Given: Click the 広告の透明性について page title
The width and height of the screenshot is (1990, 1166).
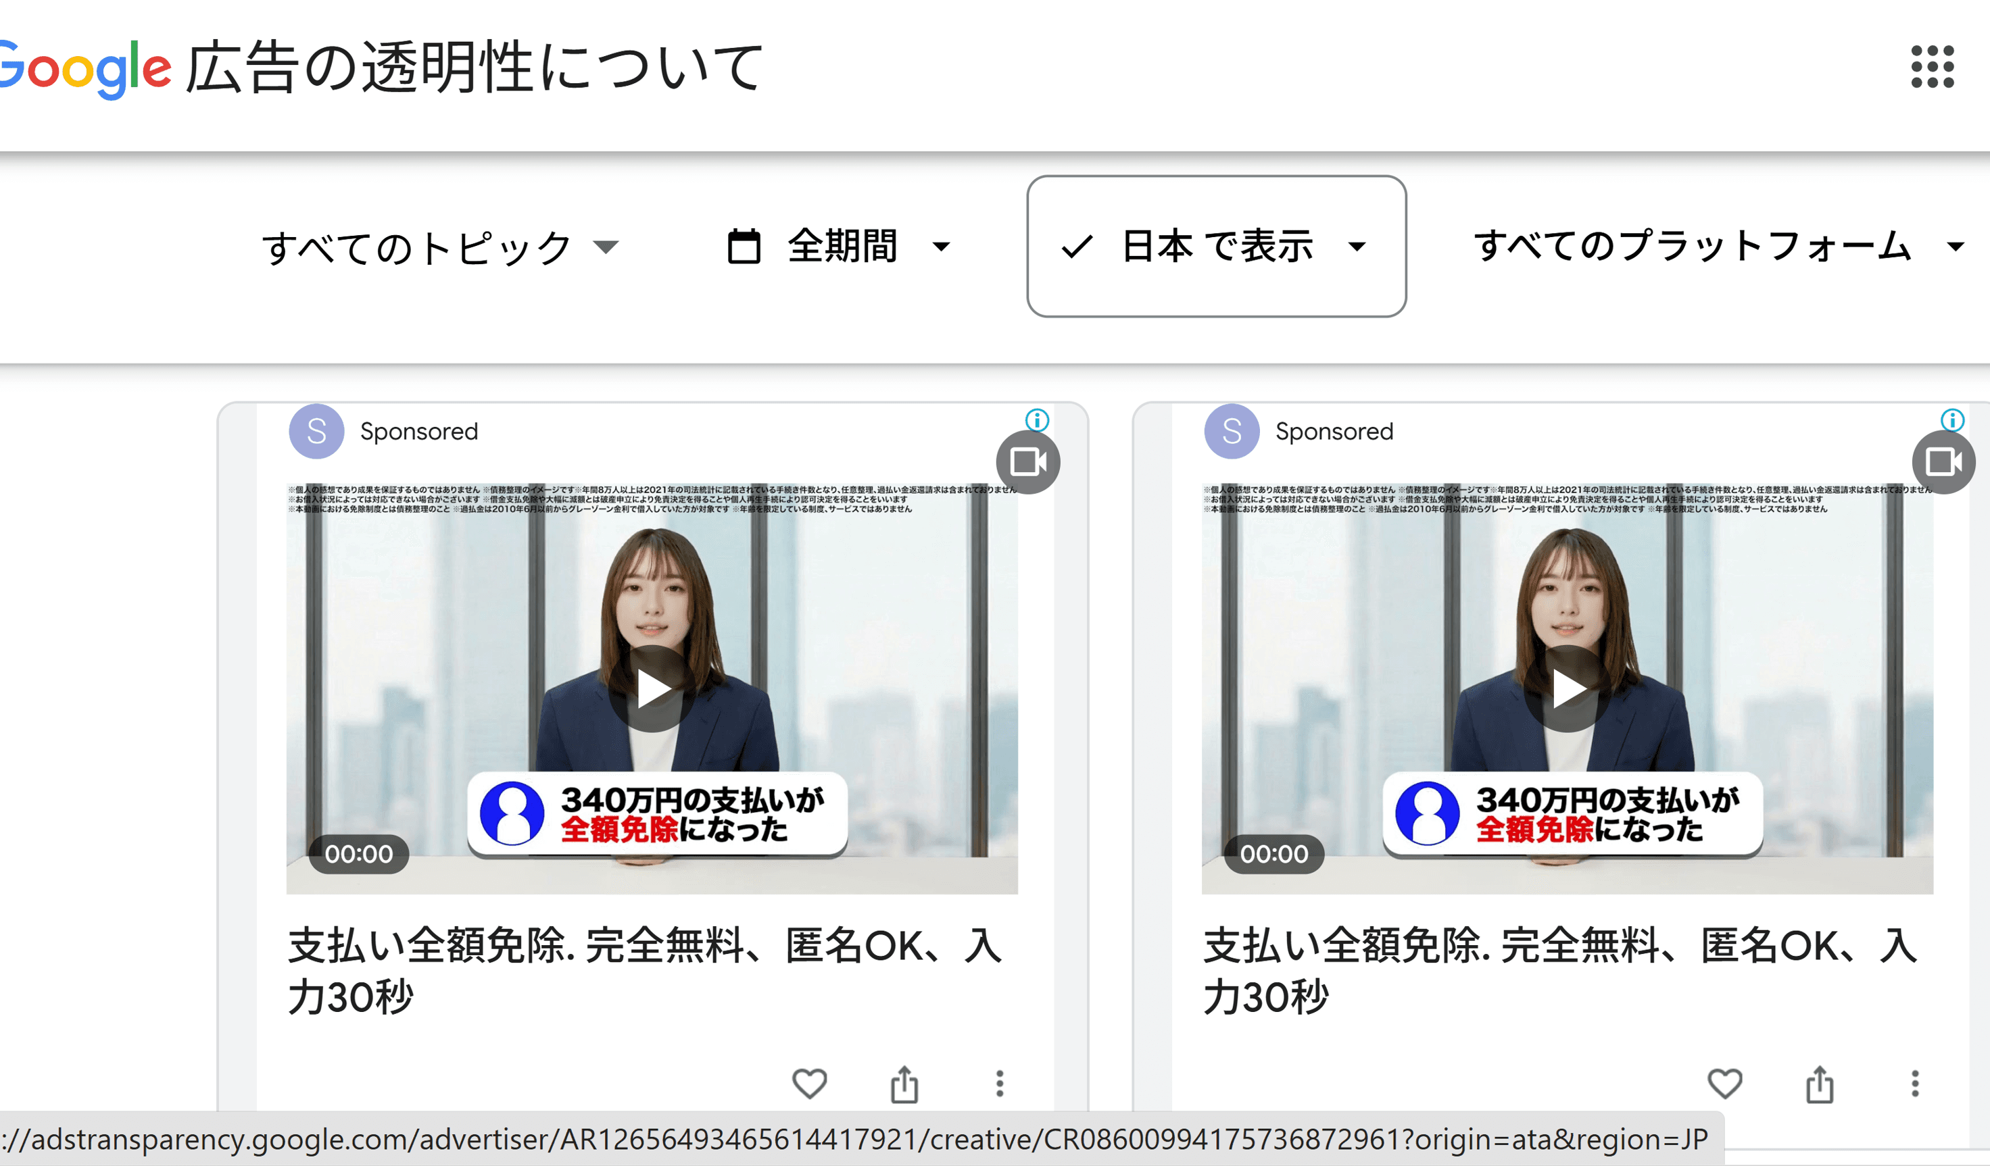Looking at the screenshot, I should [x=475, y=68].
